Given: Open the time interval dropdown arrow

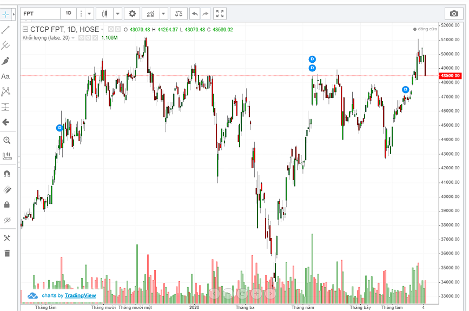Looking at the screenshot, I should click(89, 13).
